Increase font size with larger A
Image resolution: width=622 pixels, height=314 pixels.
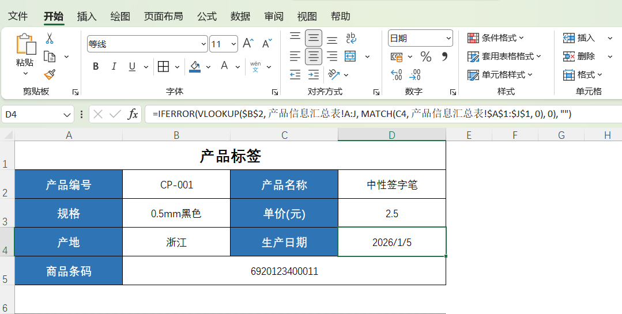tap(248, 44)
